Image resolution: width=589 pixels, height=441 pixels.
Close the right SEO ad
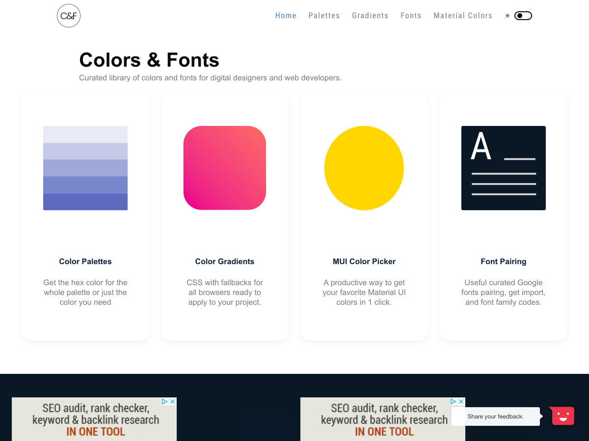click(x=461, y=401)
